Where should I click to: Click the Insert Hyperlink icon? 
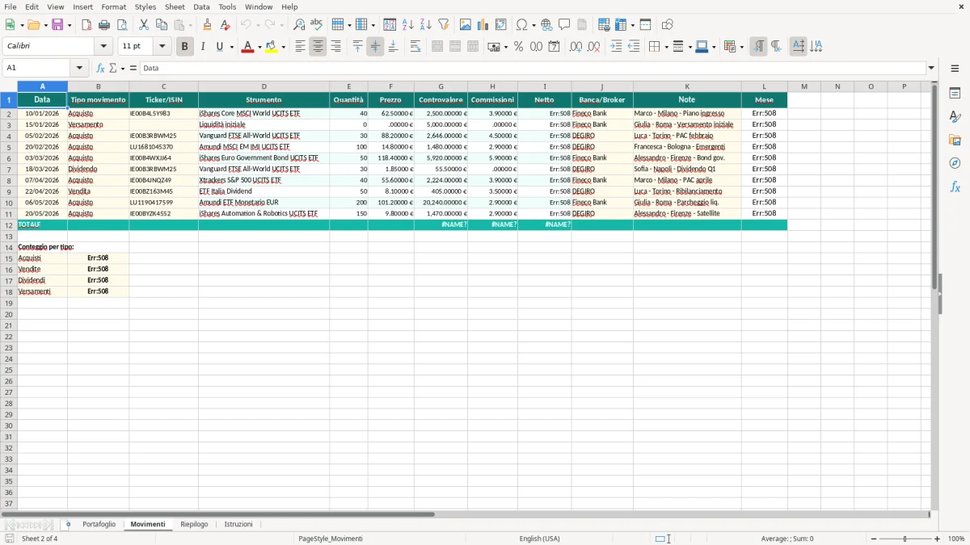point(546,25)
